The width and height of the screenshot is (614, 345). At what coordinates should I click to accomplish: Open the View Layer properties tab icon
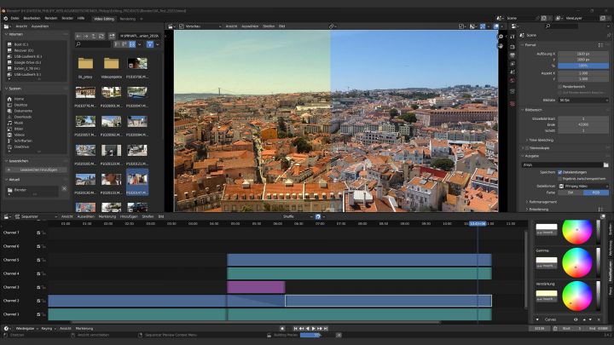[x=513, y=64]
